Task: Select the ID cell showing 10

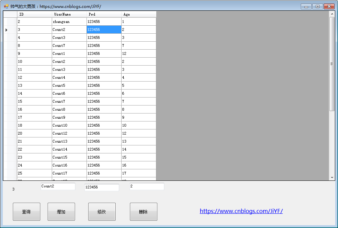Action: click(34, 61)
